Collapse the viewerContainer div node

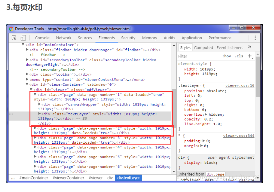click(x=27, y=84)
